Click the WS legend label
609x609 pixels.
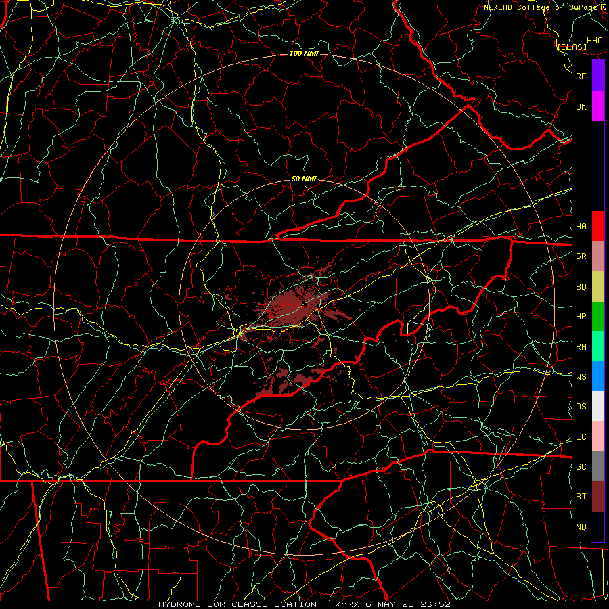click(x=581, y=377)
